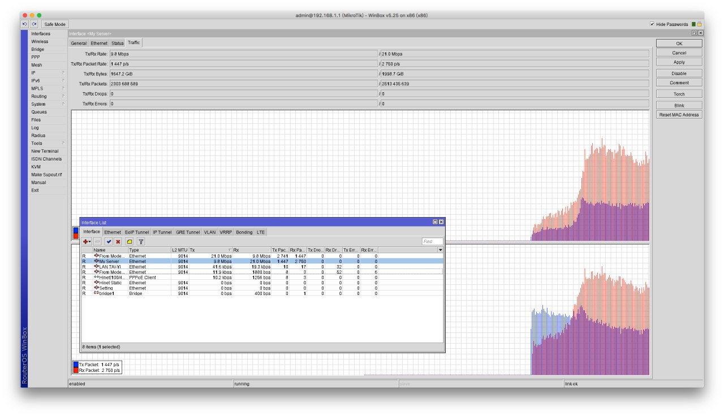Select Ethernet tab in Interface List
This screenshot has height=416, width=724.
pyautogui.click(x=113, y=232)
